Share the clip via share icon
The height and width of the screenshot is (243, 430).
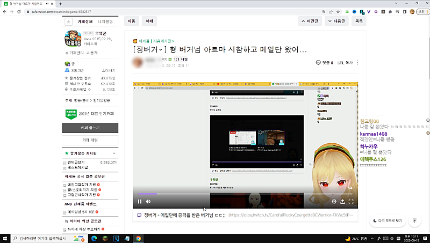pos(342,202)
